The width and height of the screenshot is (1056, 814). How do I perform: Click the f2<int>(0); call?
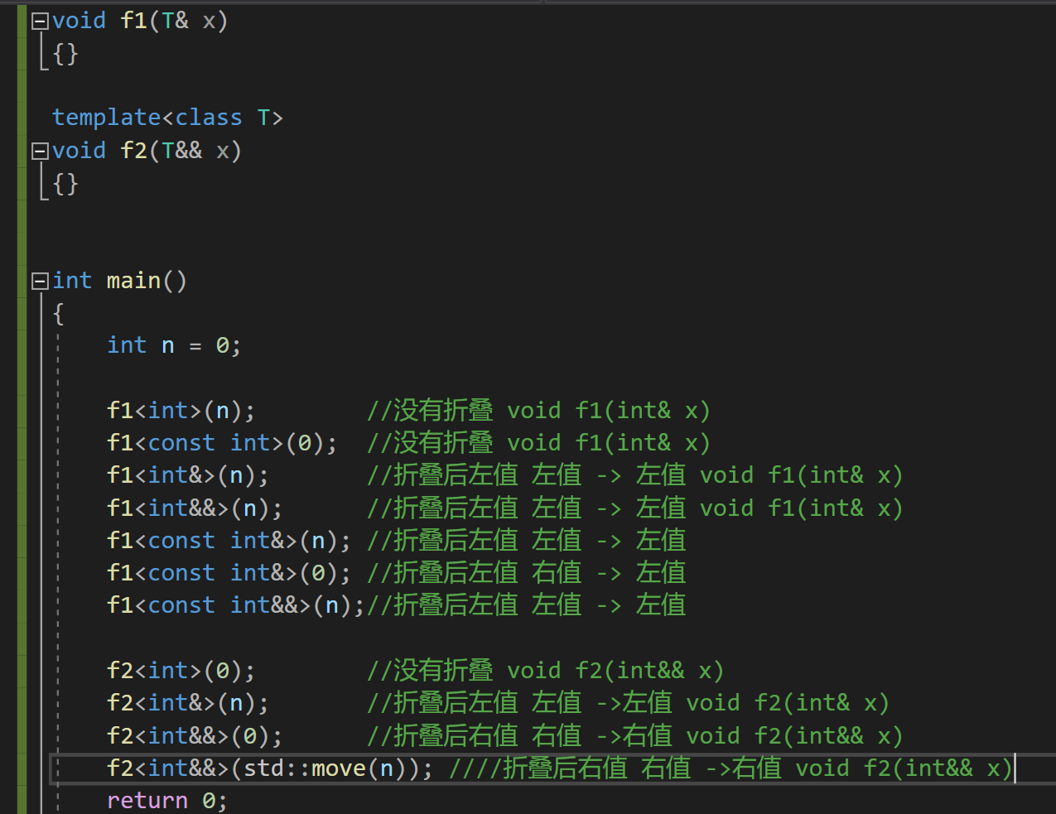click(x=181, y=671)
